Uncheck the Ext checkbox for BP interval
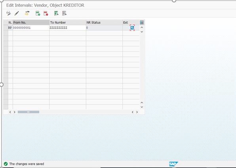Screen dimensions: 236x168 (x=132, y=28)
